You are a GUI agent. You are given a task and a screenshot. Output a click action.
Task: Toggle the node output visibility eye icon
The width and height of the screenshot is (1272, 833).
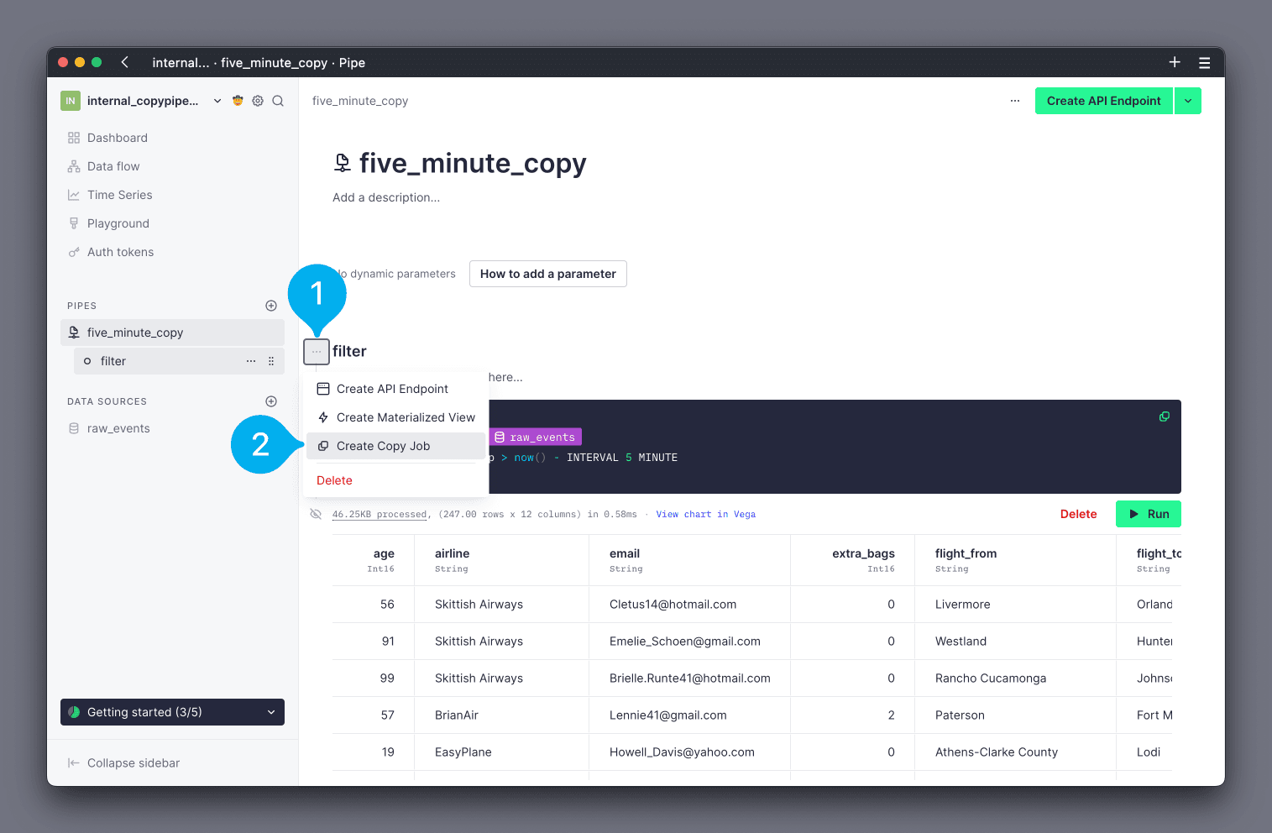(316, 514)
